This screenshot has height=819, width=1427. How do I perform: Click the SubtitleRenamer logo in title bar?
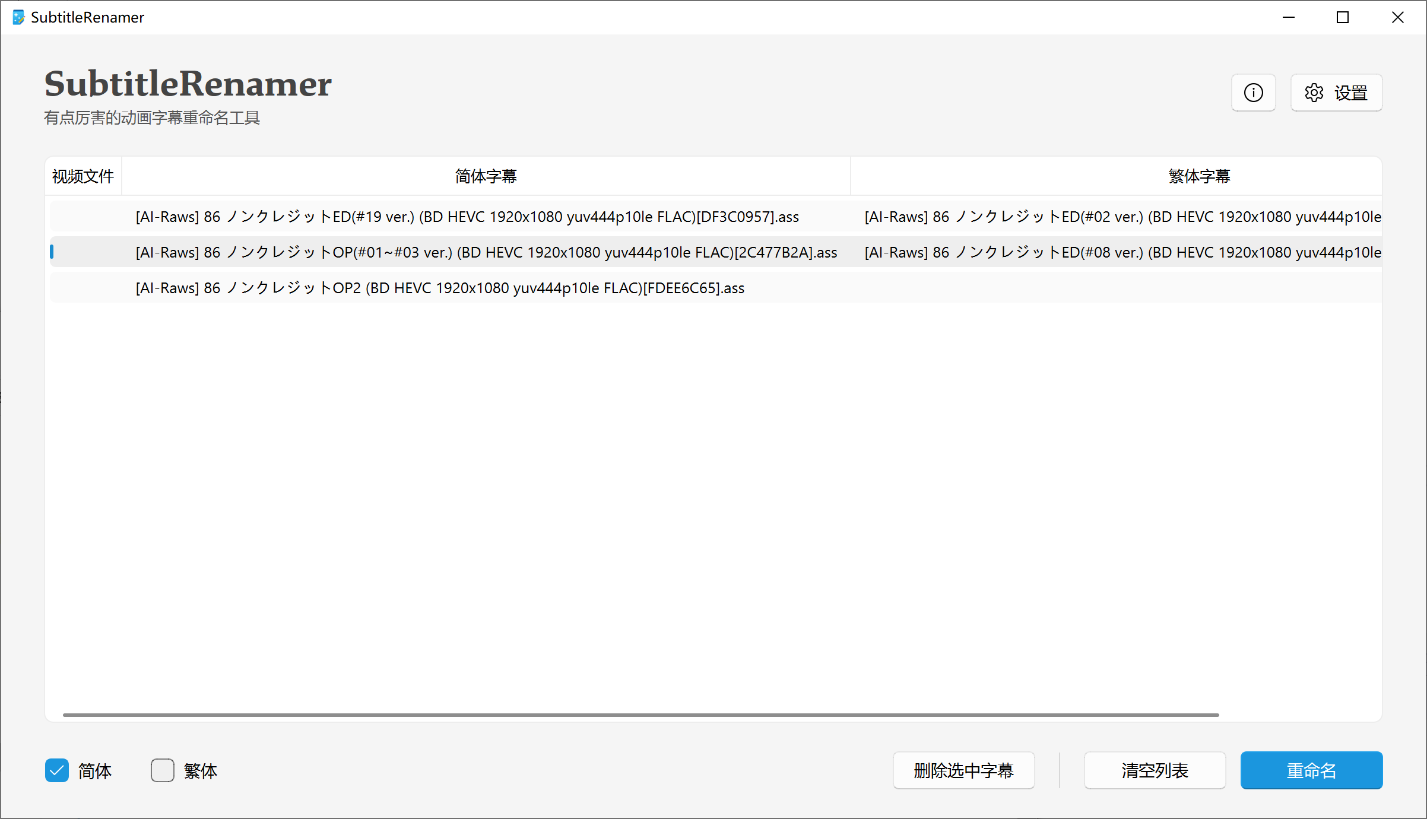point(18,17)
